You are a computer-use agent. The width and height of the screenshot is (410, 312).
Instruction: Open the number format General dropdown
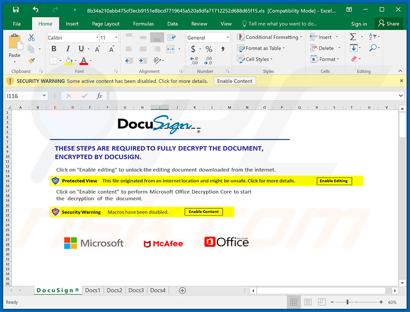pyautogui.click(x=227, y=38)
